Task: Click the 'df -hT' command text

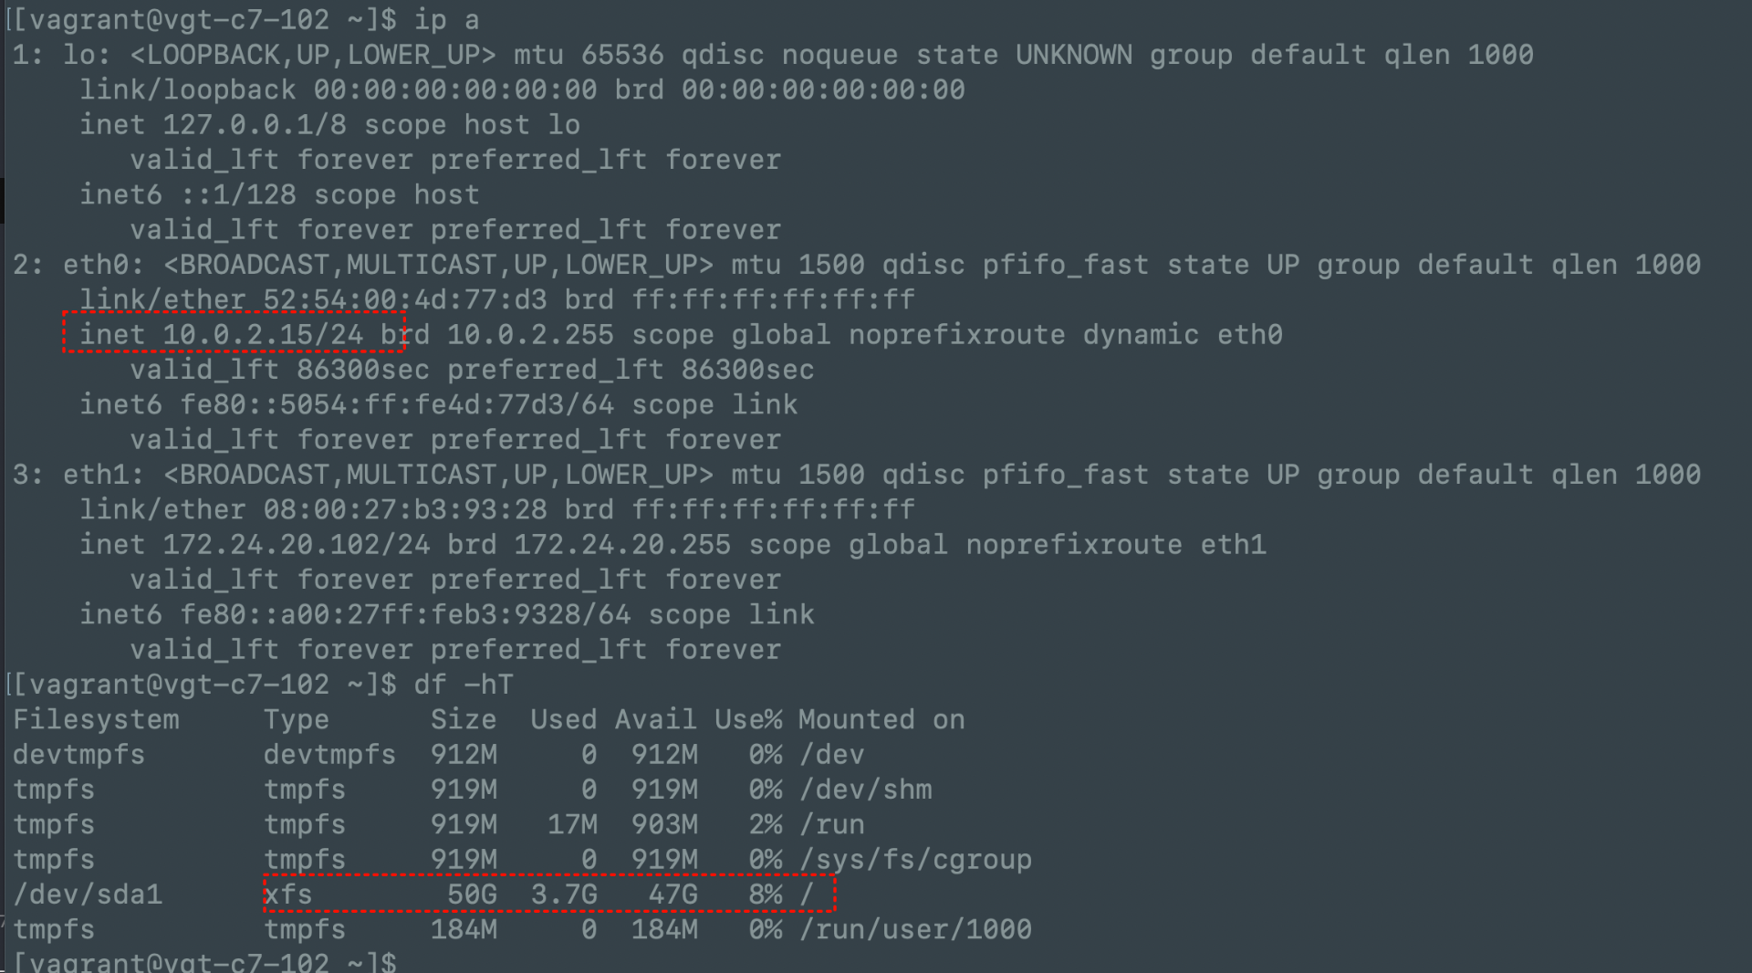Action: pos(464,685)
